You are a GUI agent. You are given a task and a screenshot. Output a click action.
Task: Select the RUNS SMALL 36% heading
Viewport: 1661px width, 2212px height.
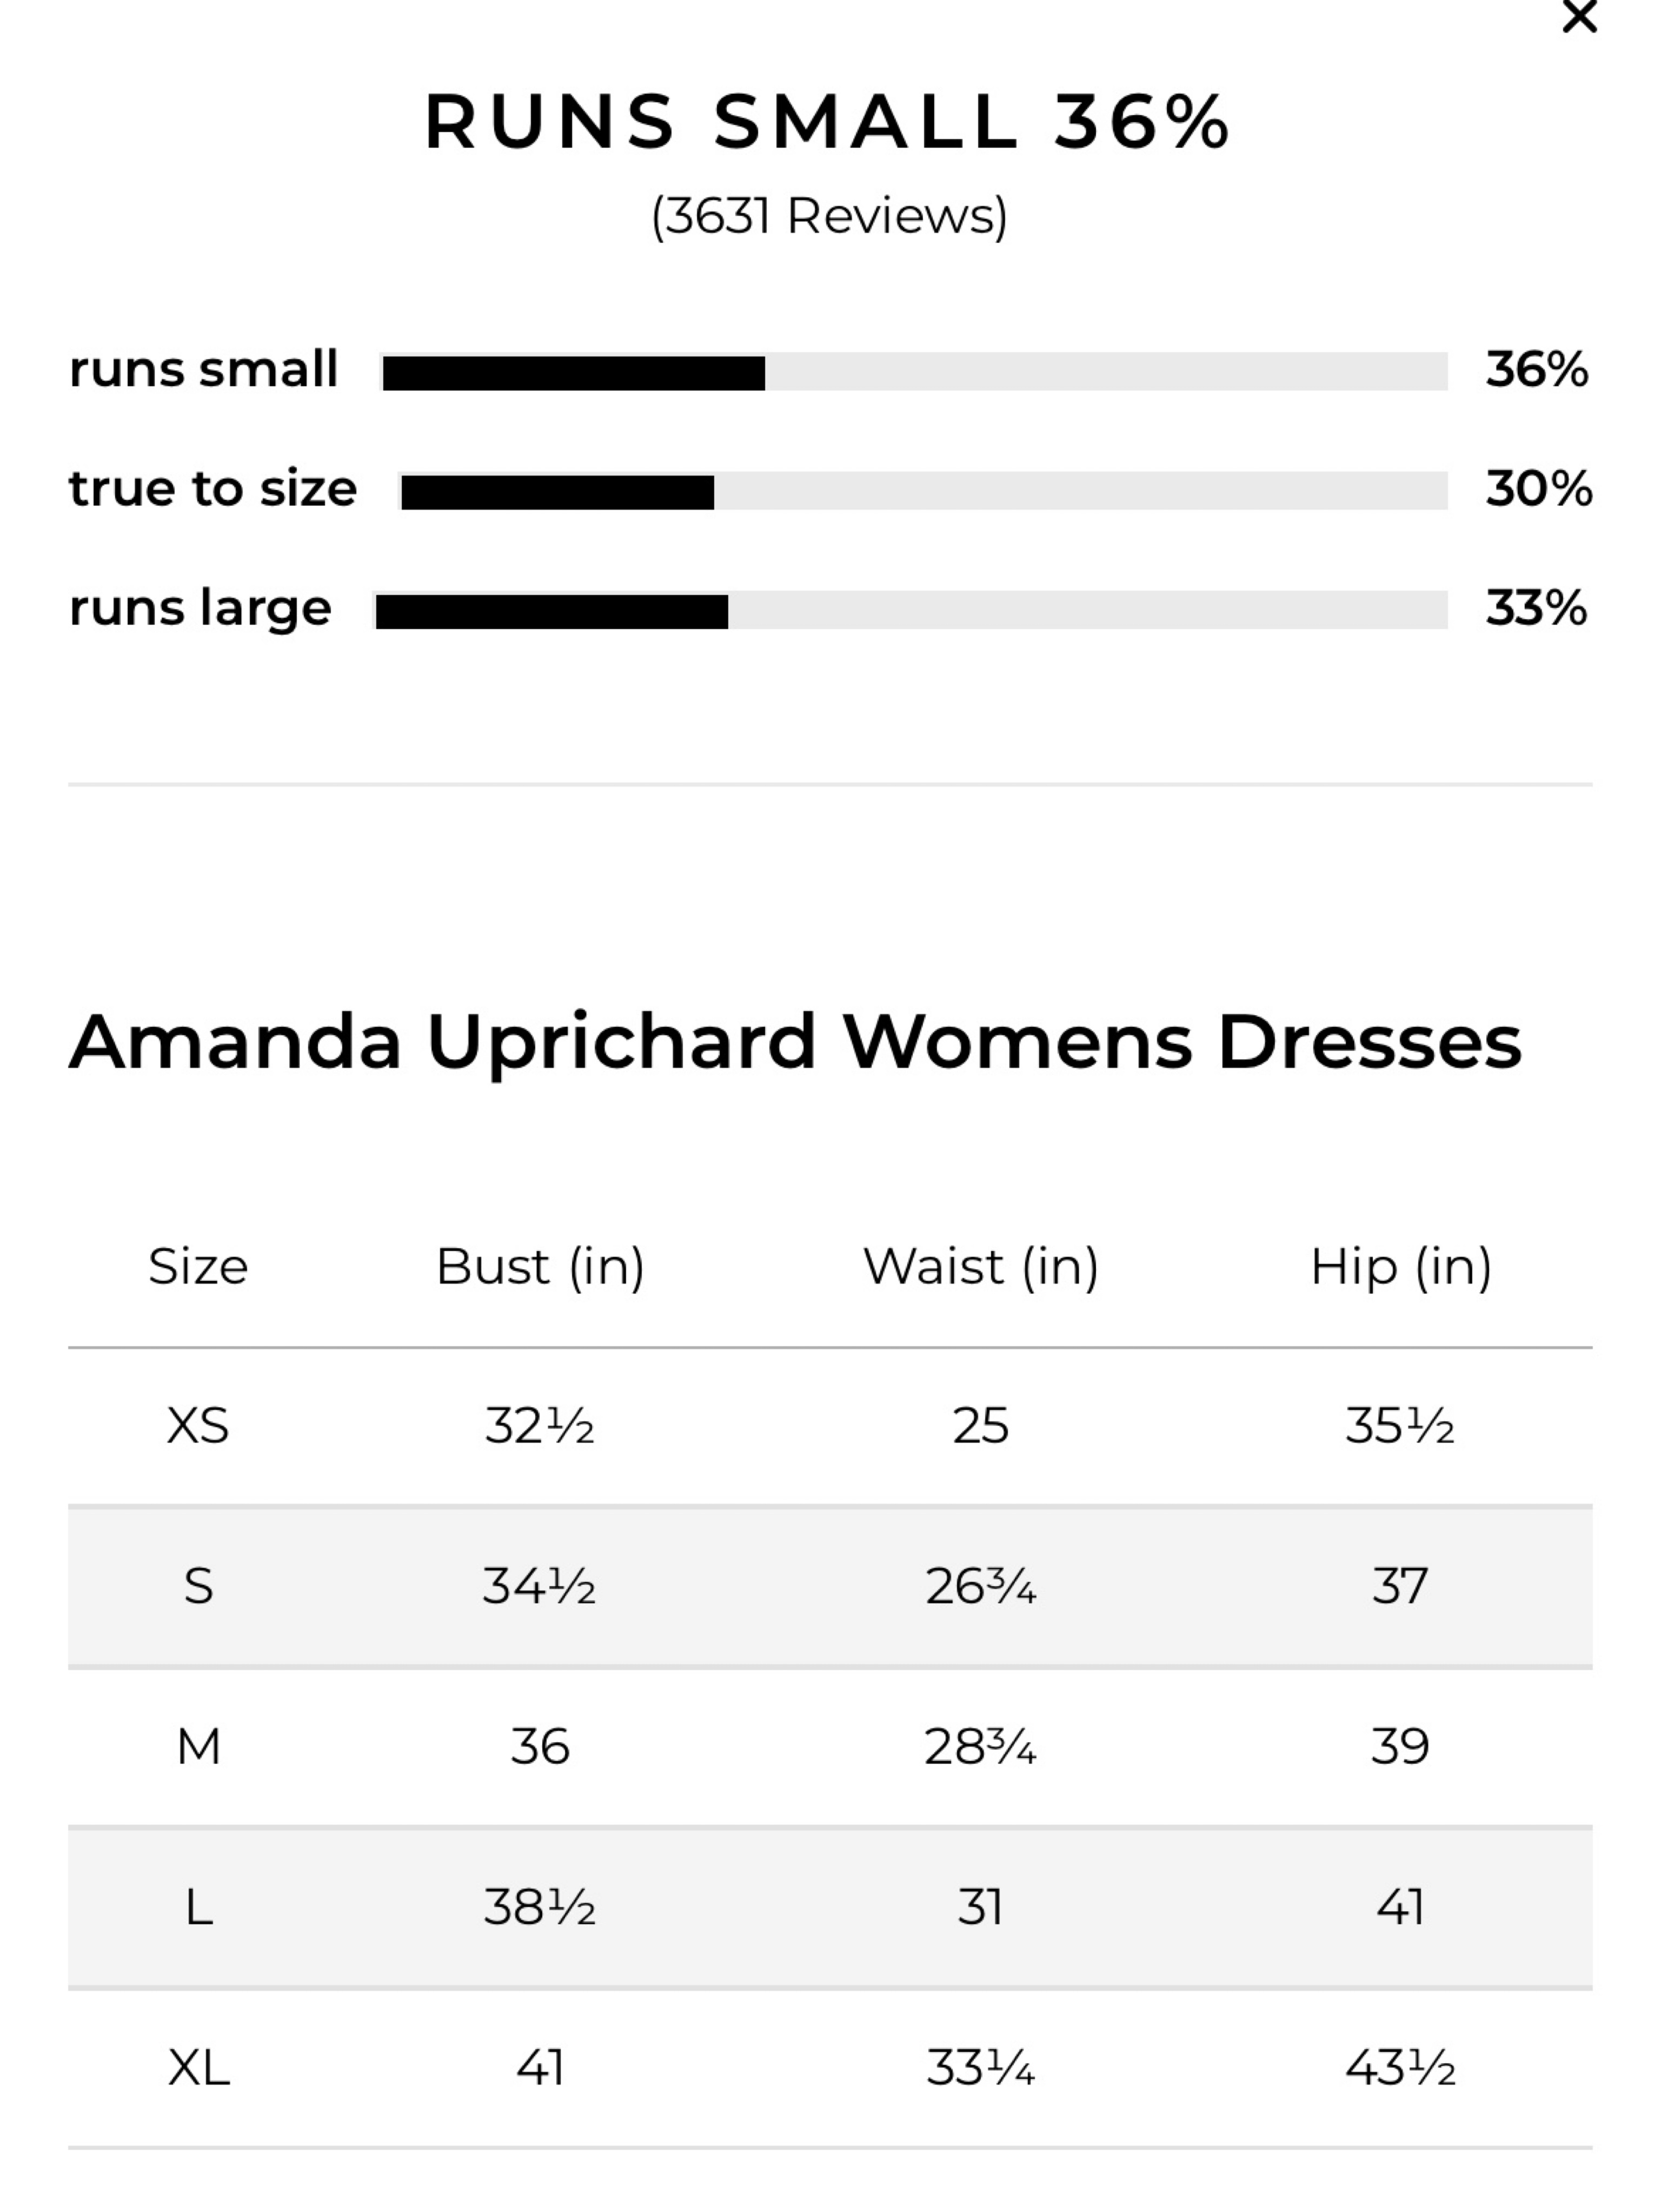point(828,122)
